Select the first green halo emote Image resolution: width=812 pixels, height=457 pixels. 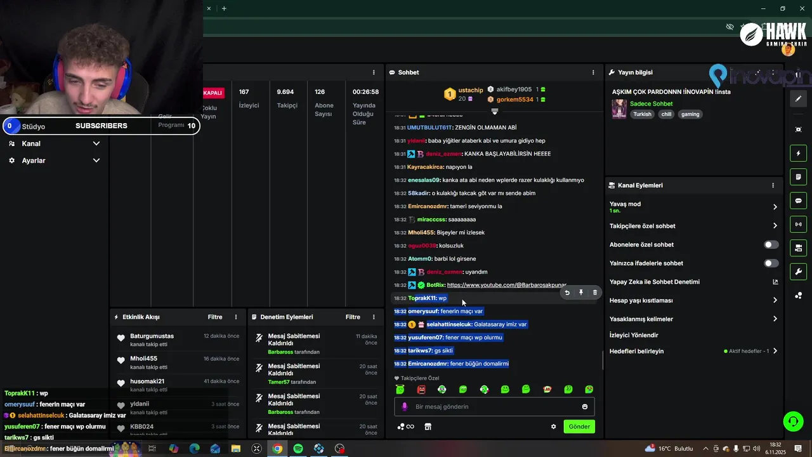click(400, 389)
